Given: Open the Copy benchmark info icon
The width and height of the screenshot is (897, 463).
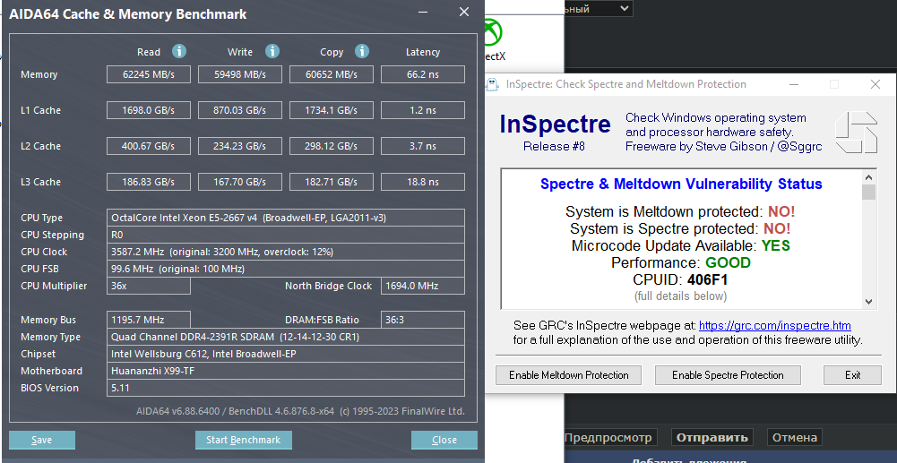Looking at the screenshot, I should 361,51.
